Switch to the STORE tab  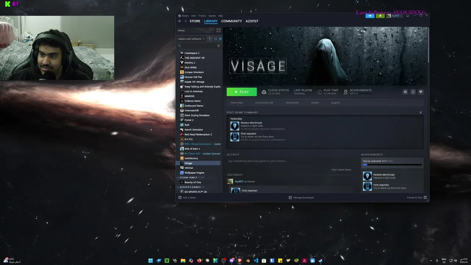[x=195, y=21]
